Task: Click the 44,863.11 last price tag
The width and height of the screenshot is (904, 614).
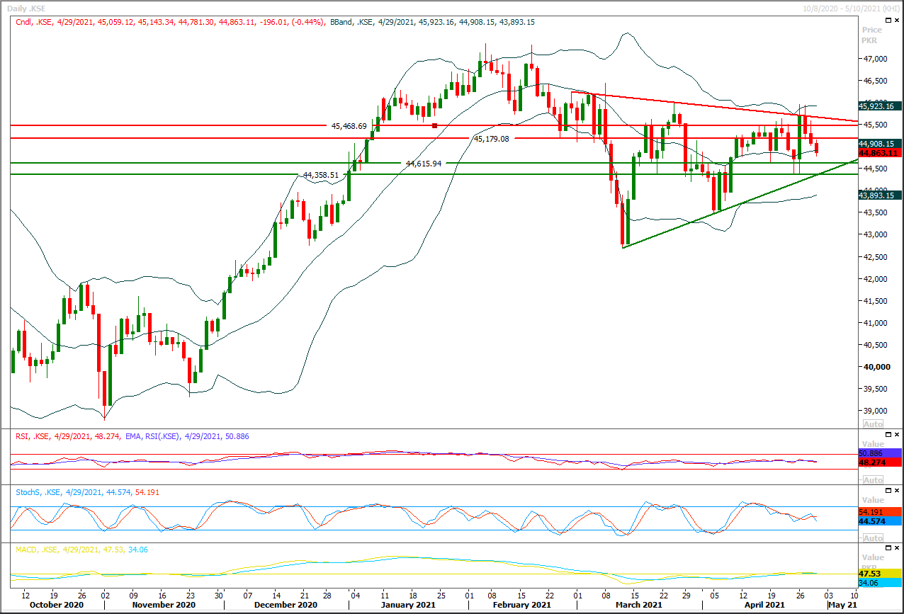Action: (879, 153)
